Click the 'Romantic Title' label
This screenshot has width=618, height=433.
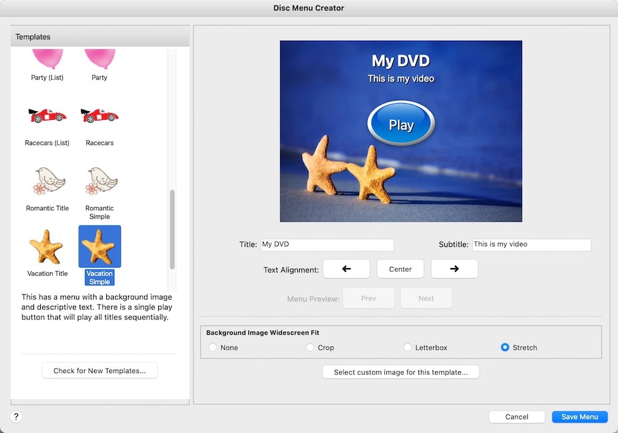[x=48, y=208]
